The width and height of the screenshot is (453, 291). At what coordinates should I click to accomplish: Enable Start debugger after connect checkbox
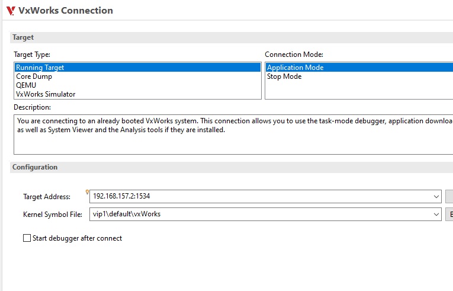pos(27,238)
